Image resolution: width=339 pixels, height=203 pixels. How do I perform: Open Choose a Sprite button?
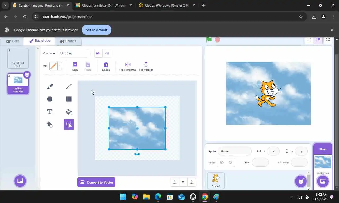point(301,181)
